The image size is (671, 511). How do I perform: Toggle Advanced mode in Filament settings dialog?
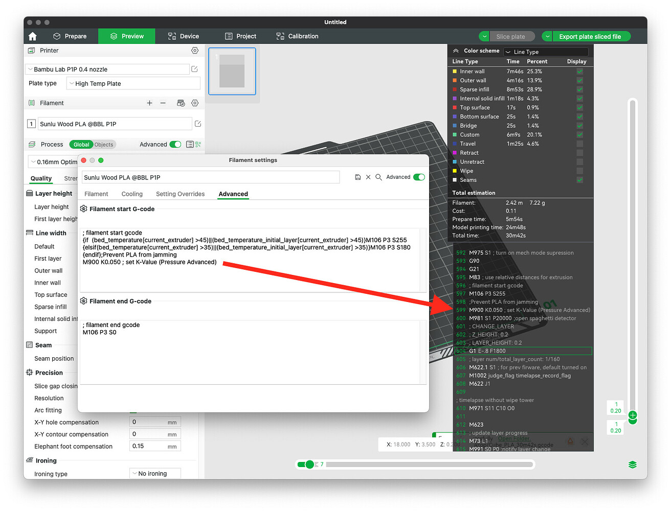[419, 177]
